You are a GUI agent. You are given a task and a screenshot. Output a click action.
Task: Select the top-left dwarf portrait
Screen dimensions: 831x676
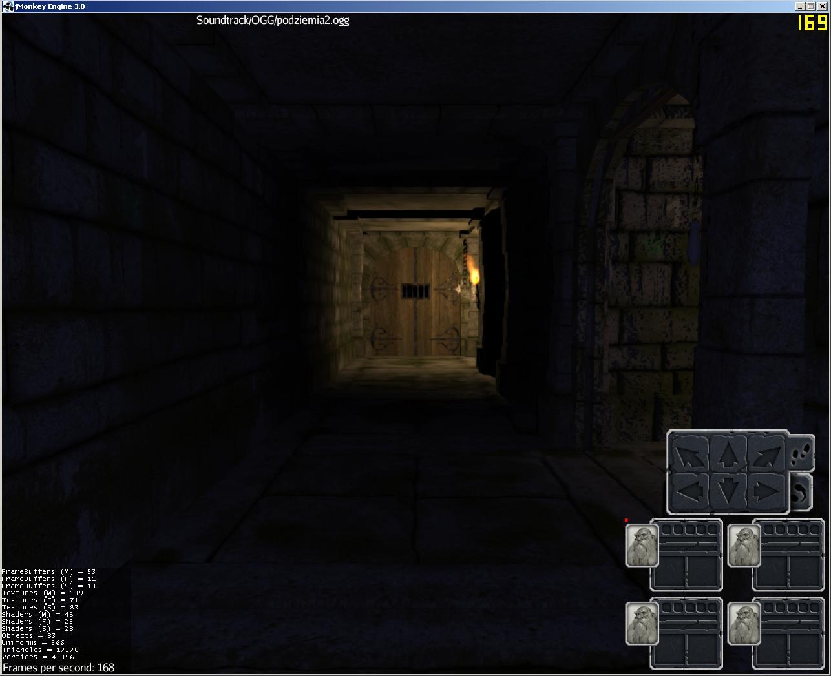click(642, 546)
